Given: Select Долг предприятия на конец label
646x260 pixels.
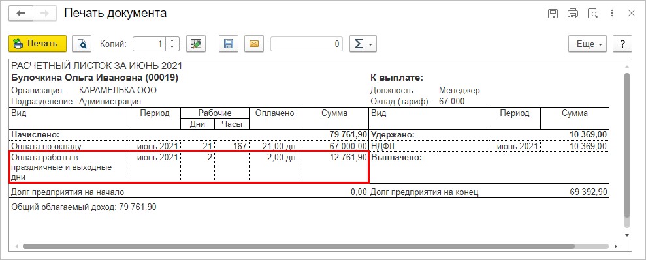Looking at the screenshot, I should pos(425,192).
